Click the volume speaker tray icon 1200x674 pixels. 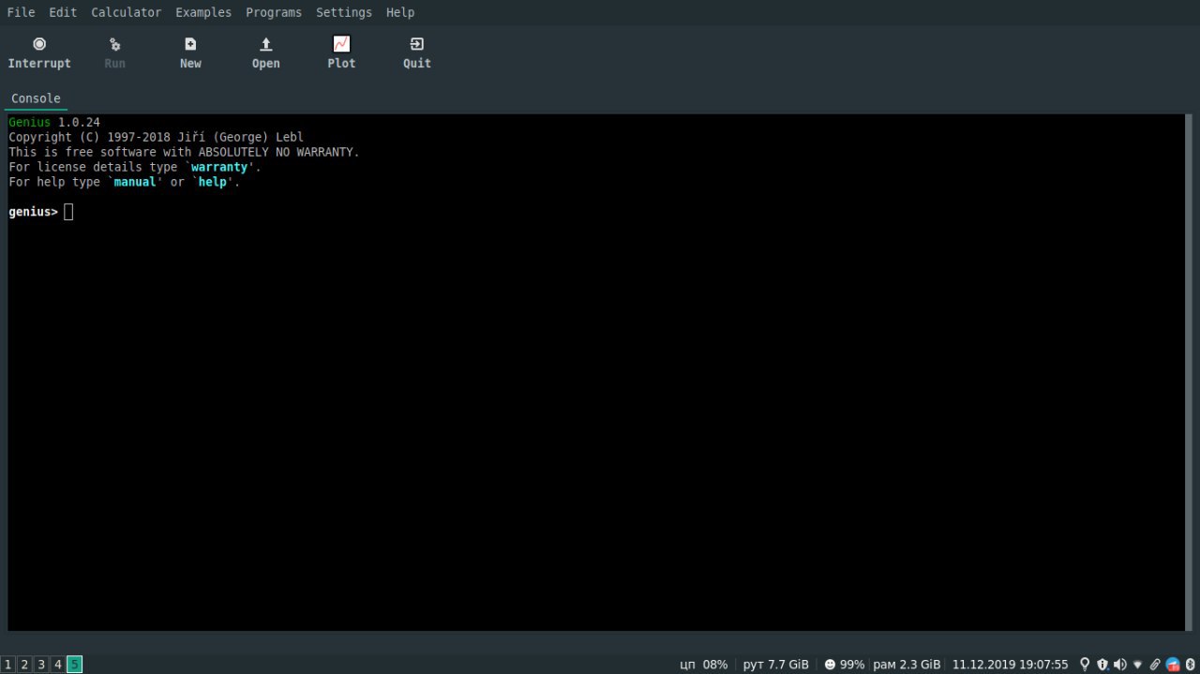click(x=1120, y=665)
